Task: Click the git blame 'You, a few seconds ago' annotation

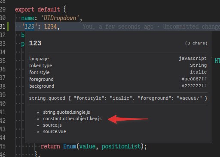Action: tap(118, 27)
